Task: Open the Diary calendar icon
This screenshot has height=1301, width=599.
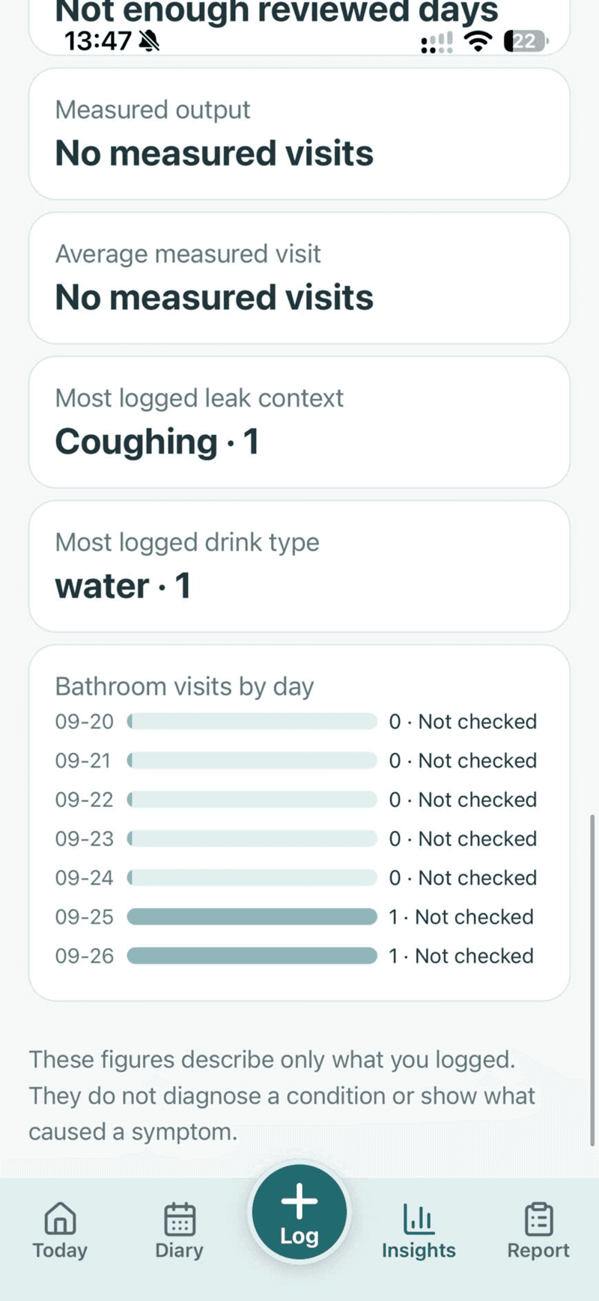Action: tap(180, 1219)
